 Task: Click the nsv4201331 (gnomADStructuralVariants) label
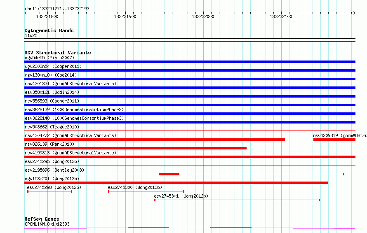(x=71, y=84)
